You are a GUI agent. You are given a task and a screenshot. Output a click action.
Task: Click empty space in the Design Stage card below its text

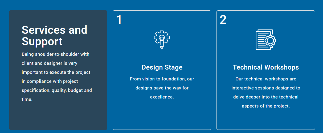pos(162,115)
